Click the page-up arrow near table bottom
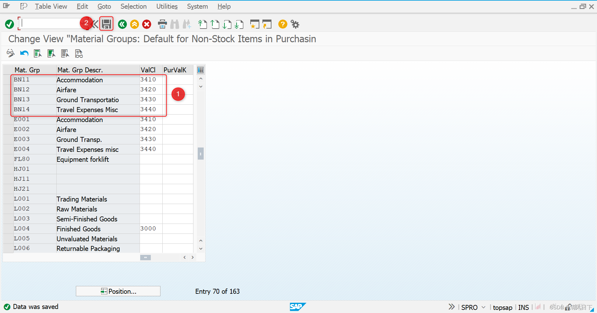This screenshot has height=313, width=597. 201,241
